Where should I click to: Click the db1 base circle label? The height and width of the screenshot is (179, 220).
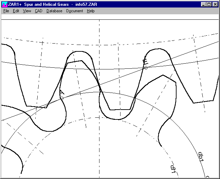click(x=201, y=157)
